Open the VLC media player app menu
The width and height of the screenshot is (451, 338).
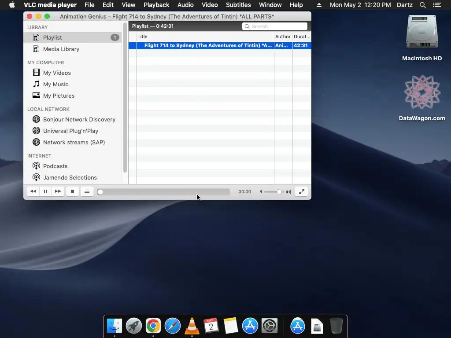point(50,5)
